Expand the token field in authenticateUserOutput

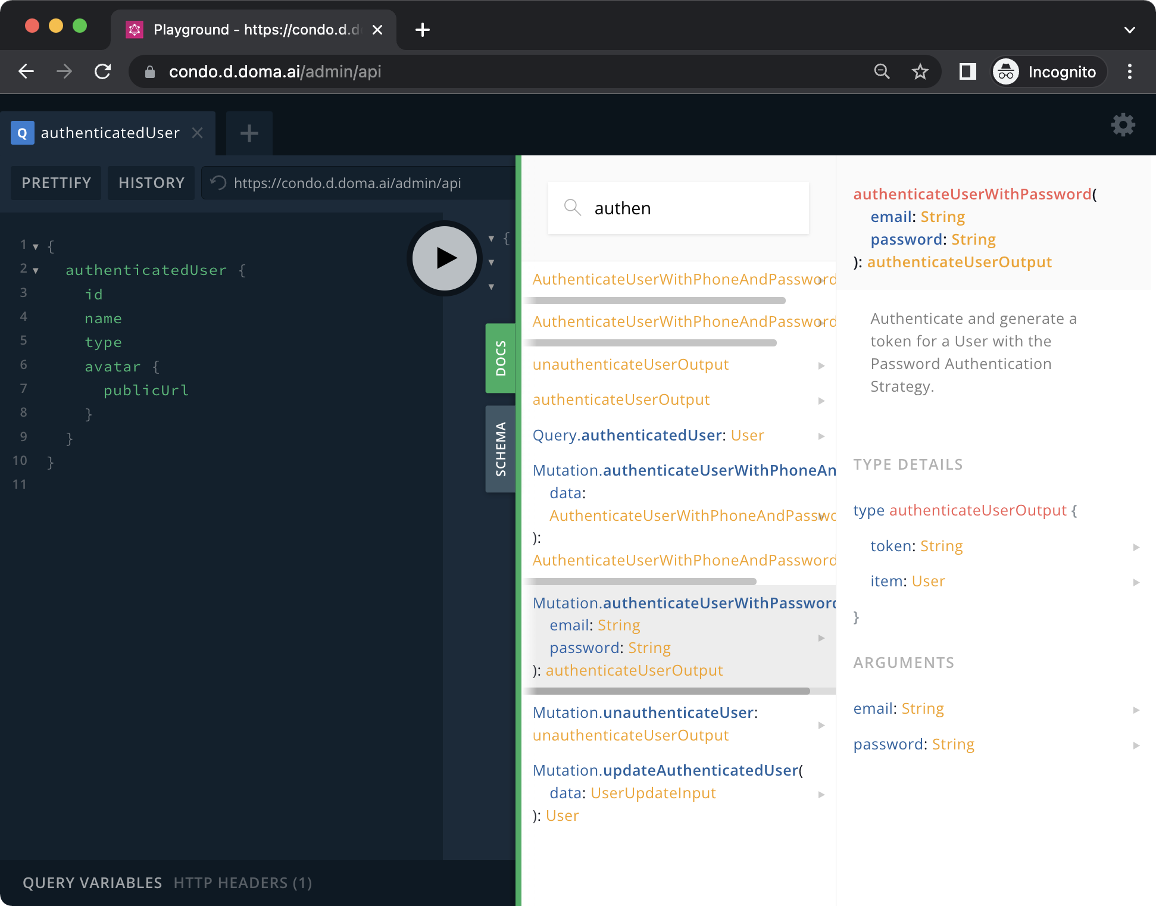pyautogui.click(x=1136, y=546)
